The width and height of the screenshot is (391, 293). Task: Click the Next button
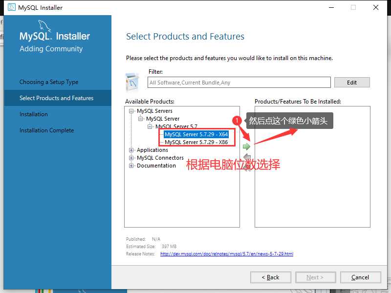click(x=315, y=277)
